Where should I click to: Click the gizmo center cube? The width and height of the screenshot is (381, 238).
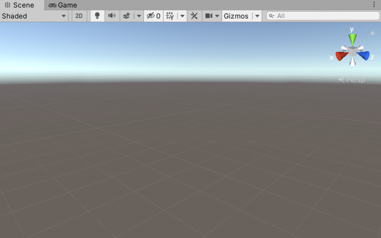(352, 52)
